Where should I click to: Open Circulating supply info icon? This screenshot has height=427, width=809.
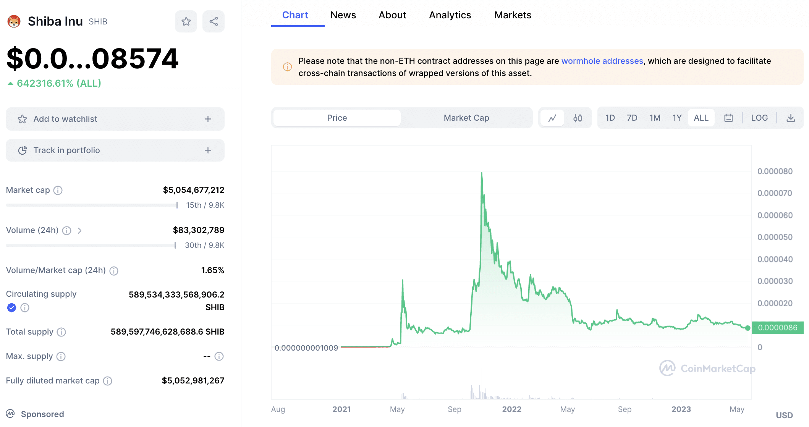pos(25,307)
